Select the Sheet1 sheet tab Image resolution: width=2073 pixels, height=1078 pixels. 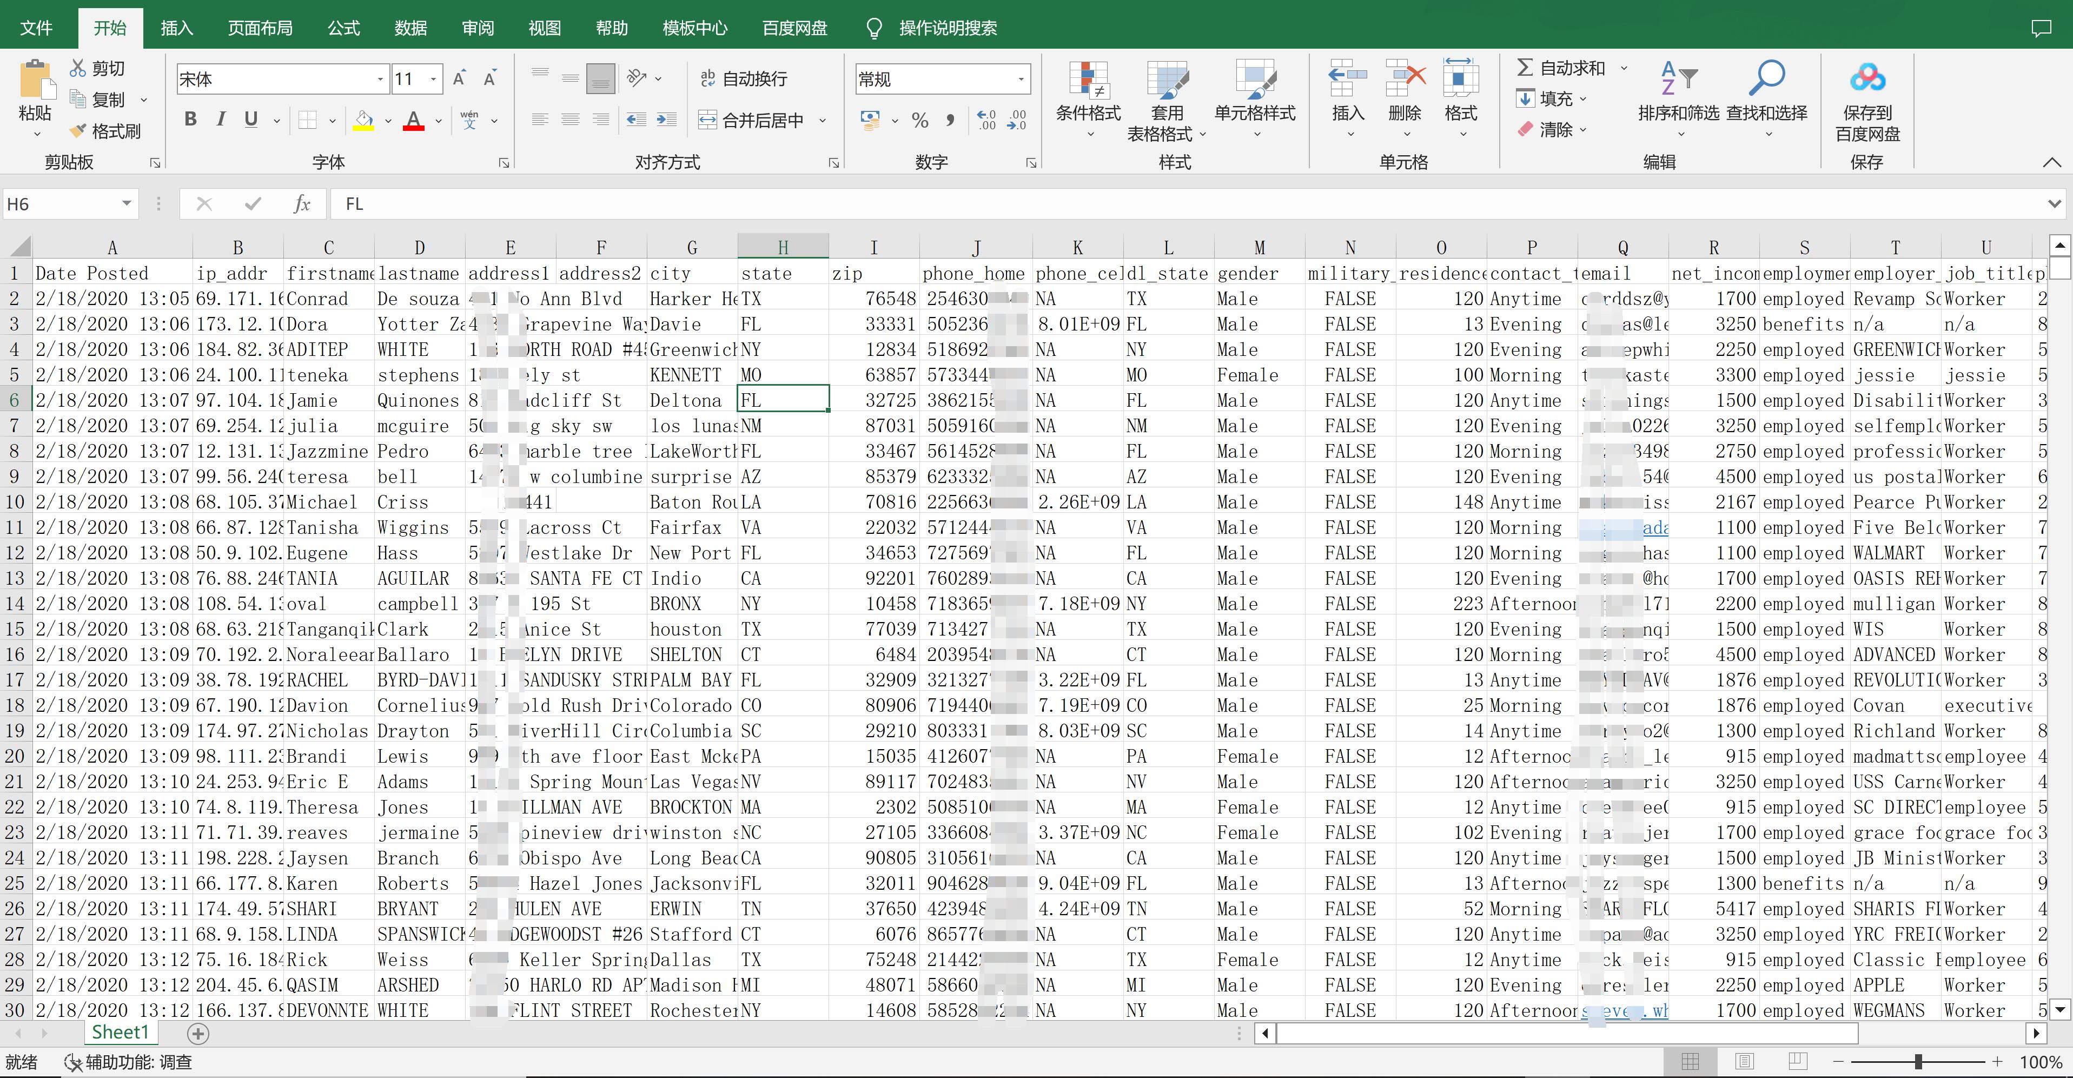[x=121, y=1032]
